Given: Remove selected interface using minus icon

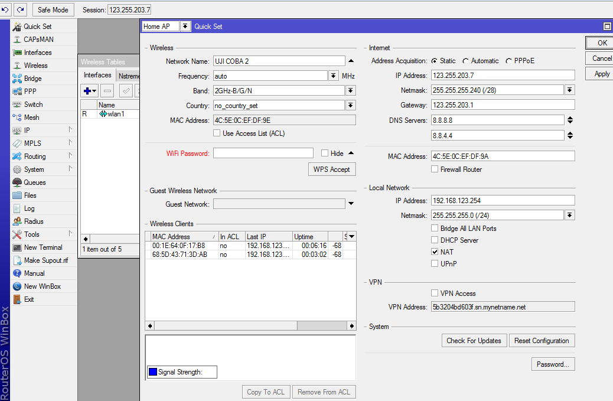Looking at the screenshot, I should click(x=106, y=90).
